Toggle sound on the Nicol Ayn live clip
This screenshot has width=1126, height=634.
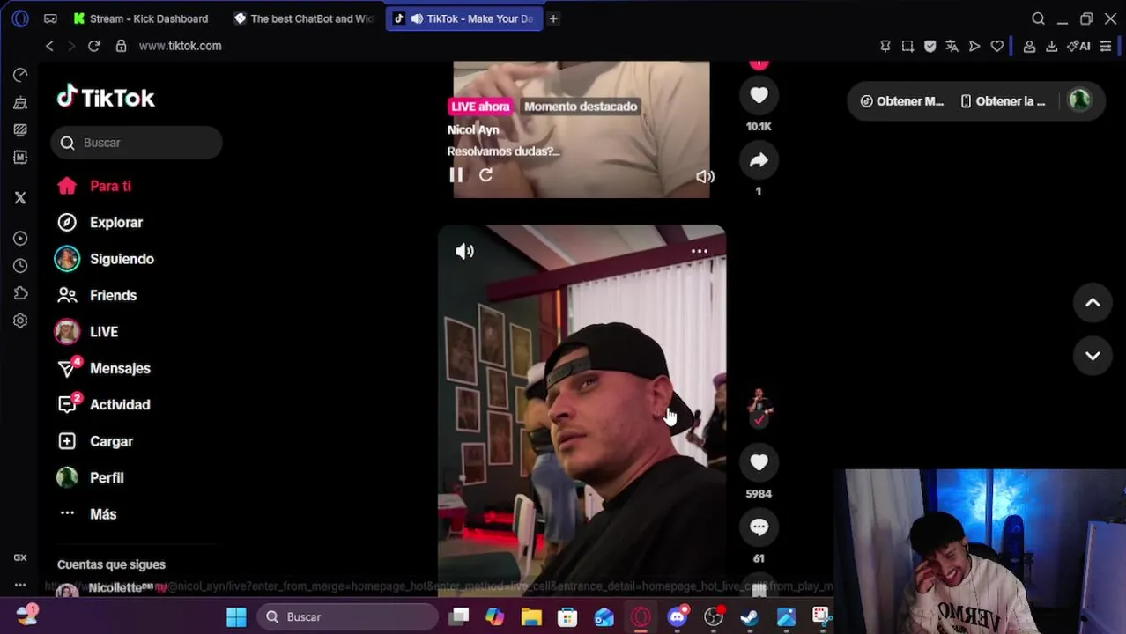tap(705, 176)
